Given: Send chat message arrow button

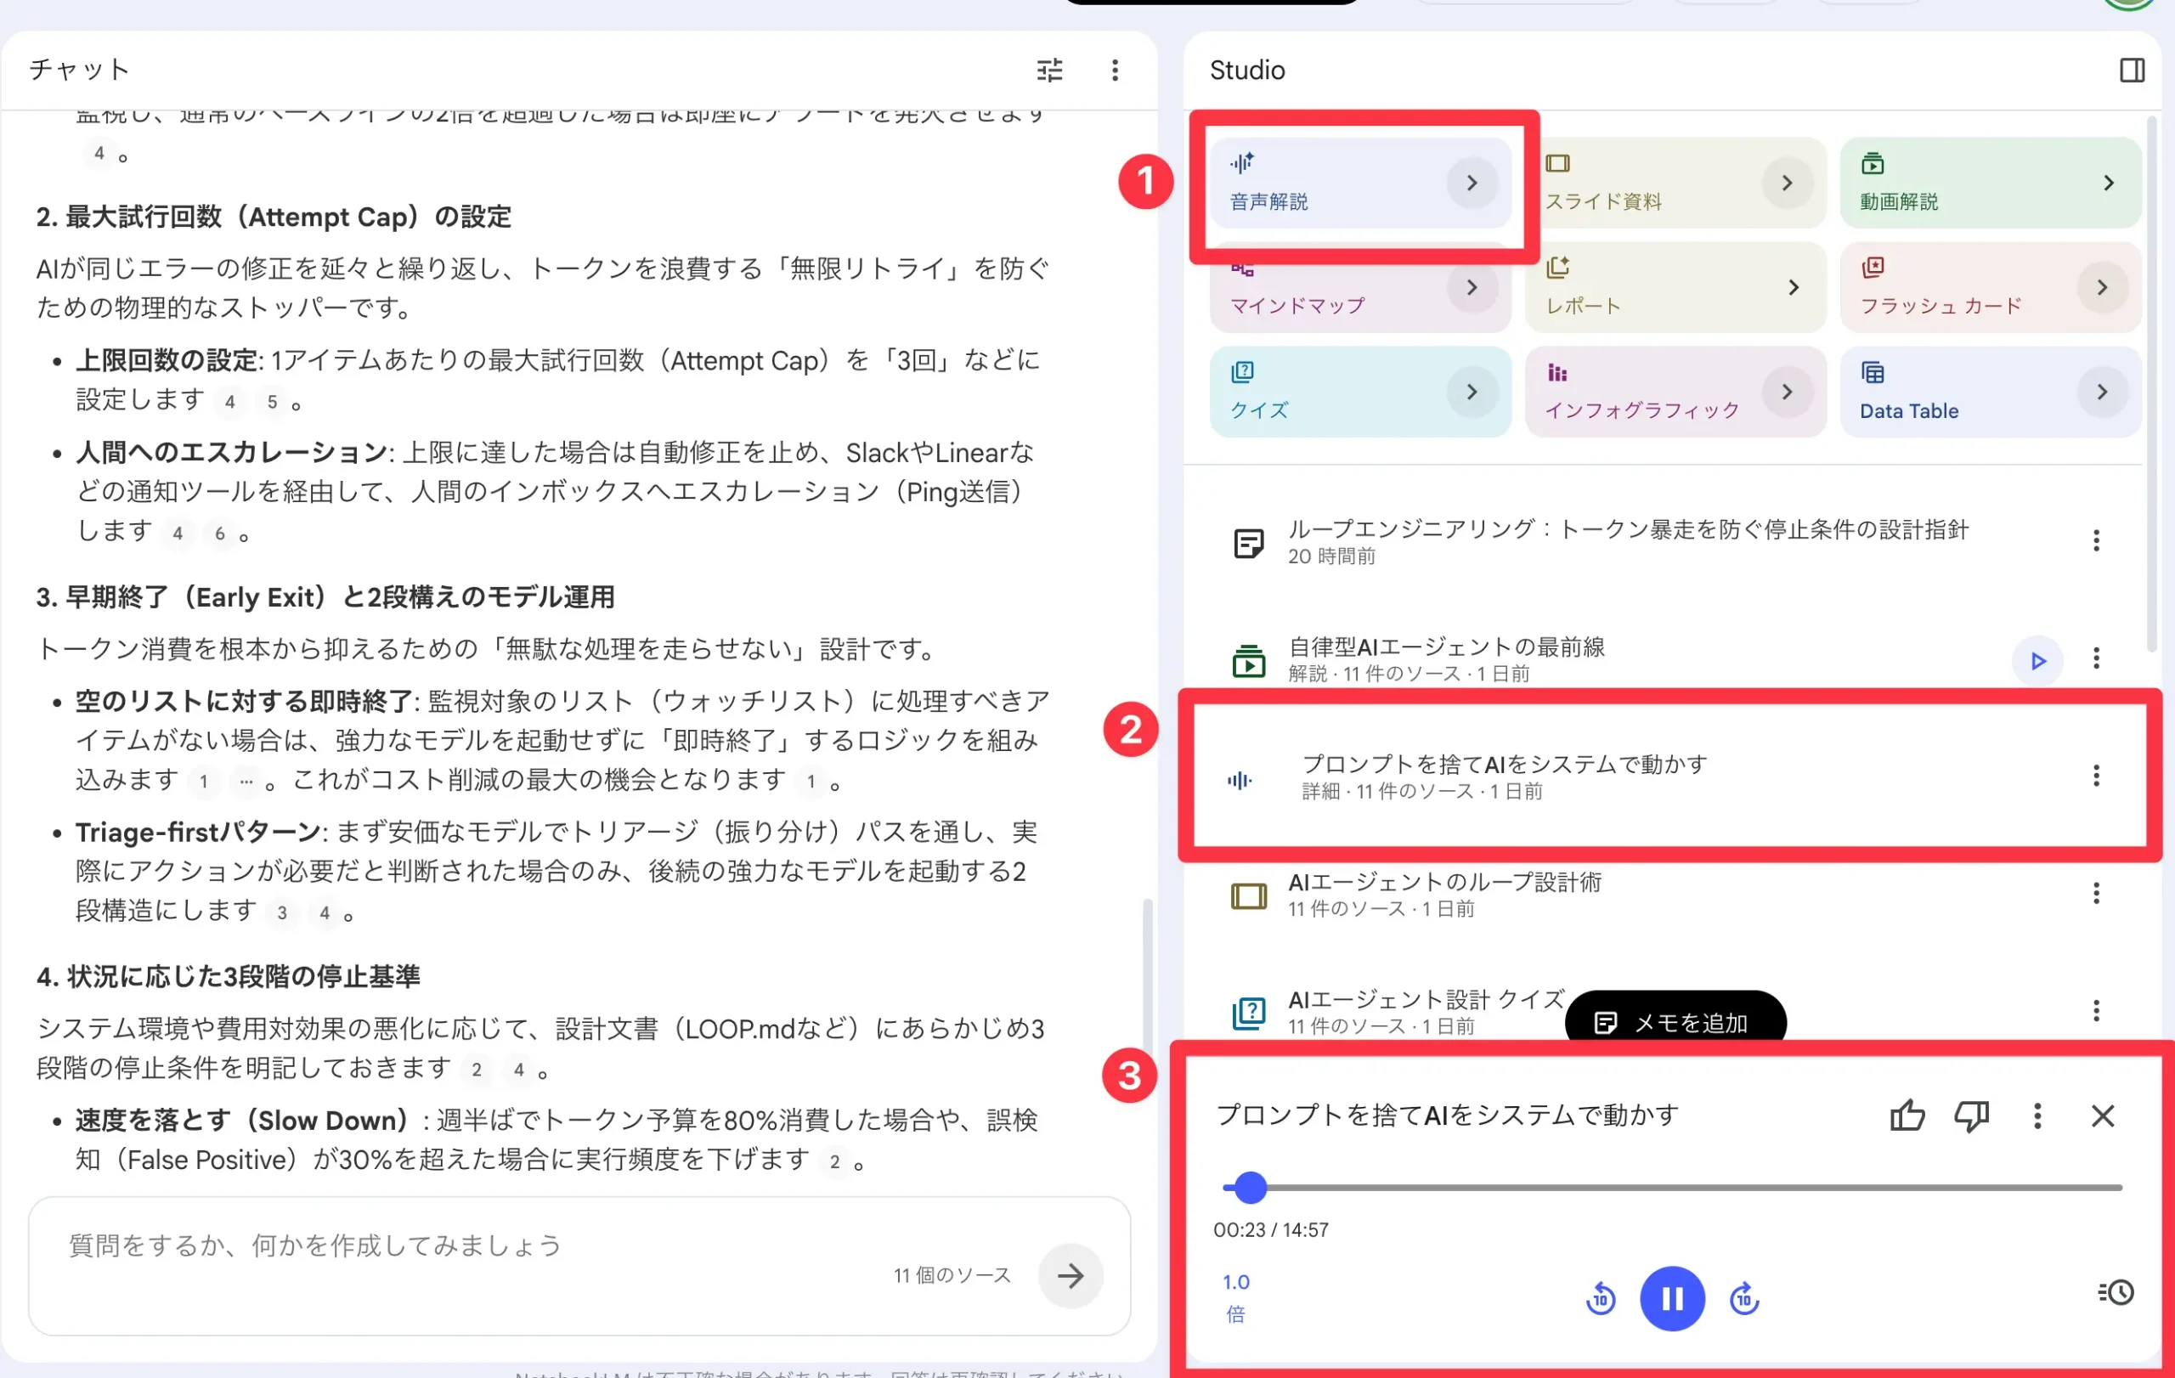Looking at the screenshot, I should [x=1071, y=1275].
